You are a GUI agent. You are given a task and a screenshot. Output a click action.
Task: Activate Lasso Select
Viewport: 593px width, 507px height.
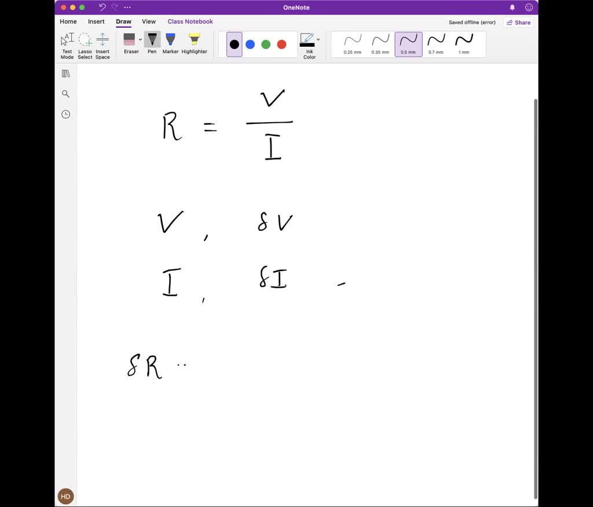click(x=85, y=42)
